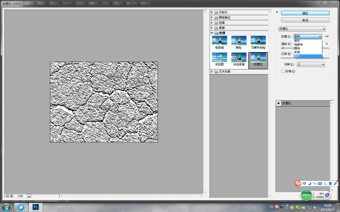Screen dimensions: 340x212
Task: Click the volume speaker tray icon
Action: tap(315, 207)
